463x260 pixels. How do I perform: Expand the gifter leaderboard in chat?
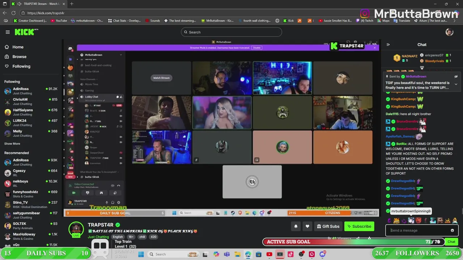pyautogui.click(x=422, y=68)
